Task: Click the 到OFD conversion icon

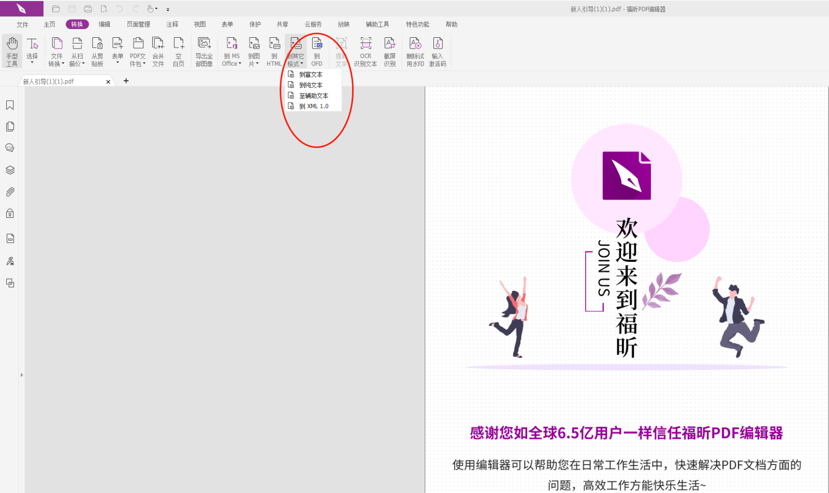Action: point(317,51)
